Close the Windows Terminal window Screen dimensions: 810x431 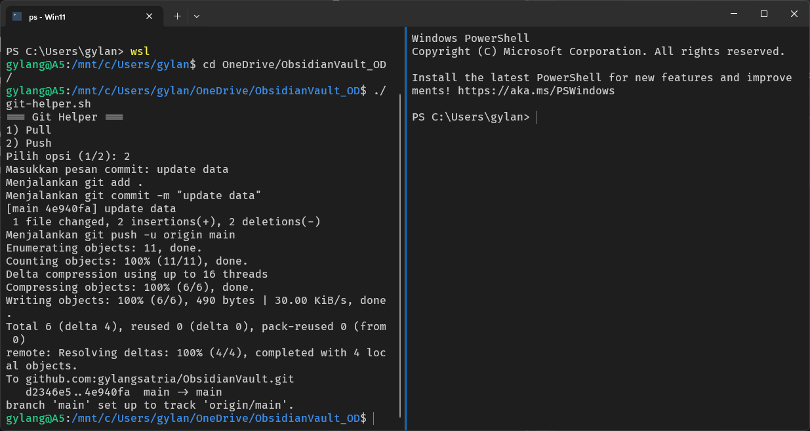[794, 14]
